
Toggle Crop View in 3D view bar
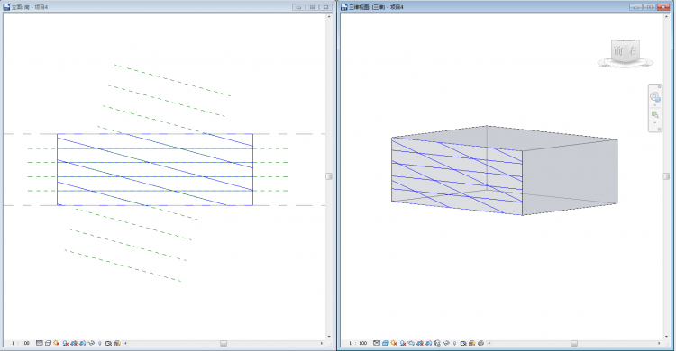(420, 343)
